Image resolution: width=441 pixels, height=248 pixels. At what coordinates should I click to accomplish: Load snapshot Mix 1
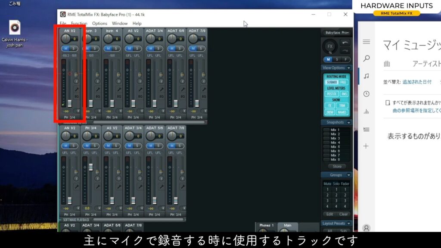pos(335,130)
